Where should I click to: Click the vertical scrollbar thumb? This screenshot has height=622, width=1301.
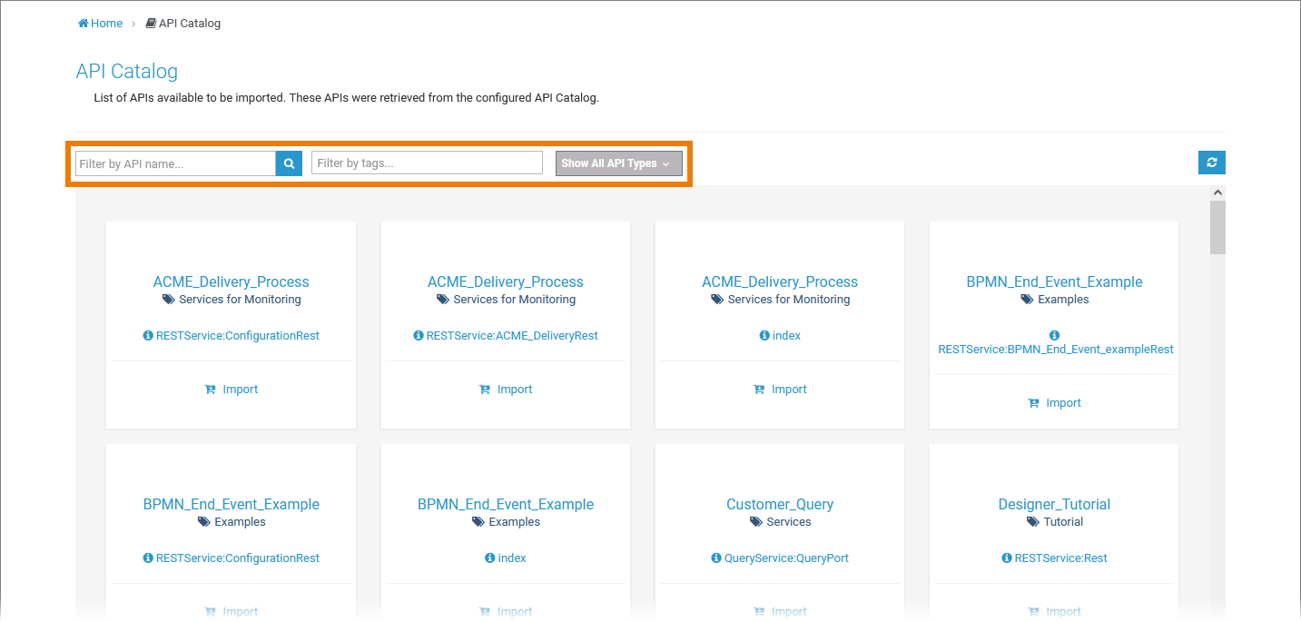tap(1217, 227)
